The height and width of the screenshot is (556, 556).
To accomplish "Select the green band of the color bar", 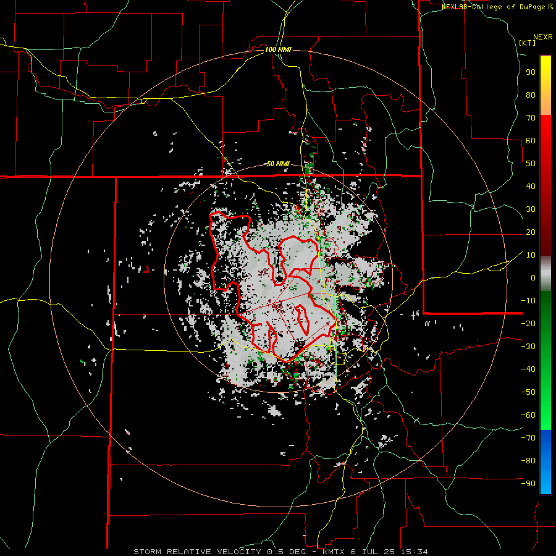I will click(545, 360).
